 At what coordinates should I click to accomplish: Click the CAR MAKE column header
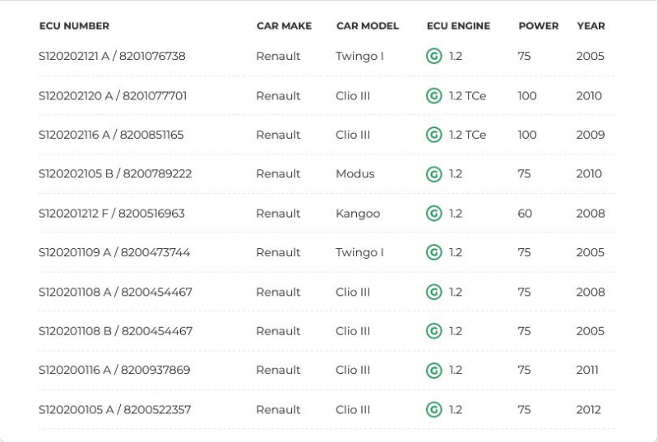284,26
